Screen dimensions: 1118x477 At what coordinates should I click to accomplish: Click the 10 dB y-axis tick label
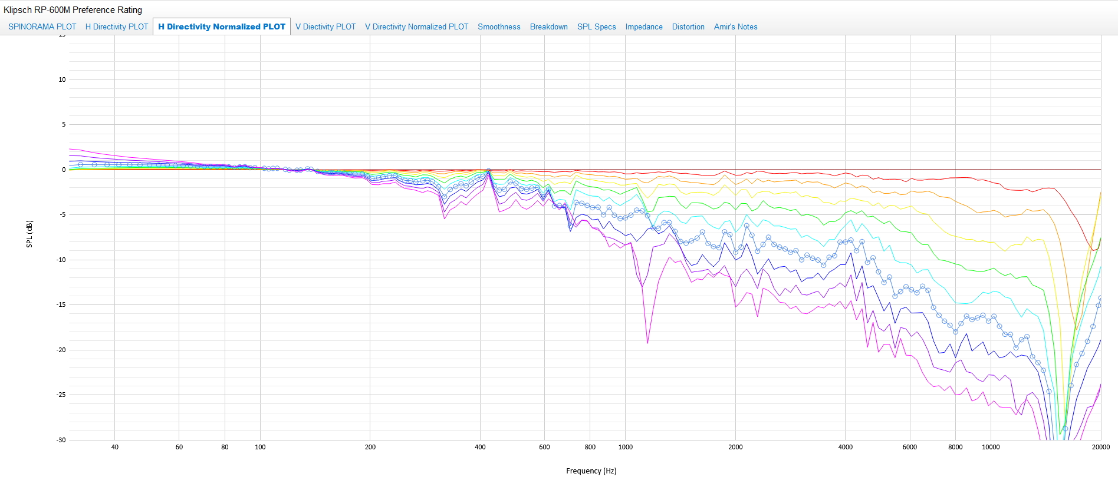pos(62,79)
